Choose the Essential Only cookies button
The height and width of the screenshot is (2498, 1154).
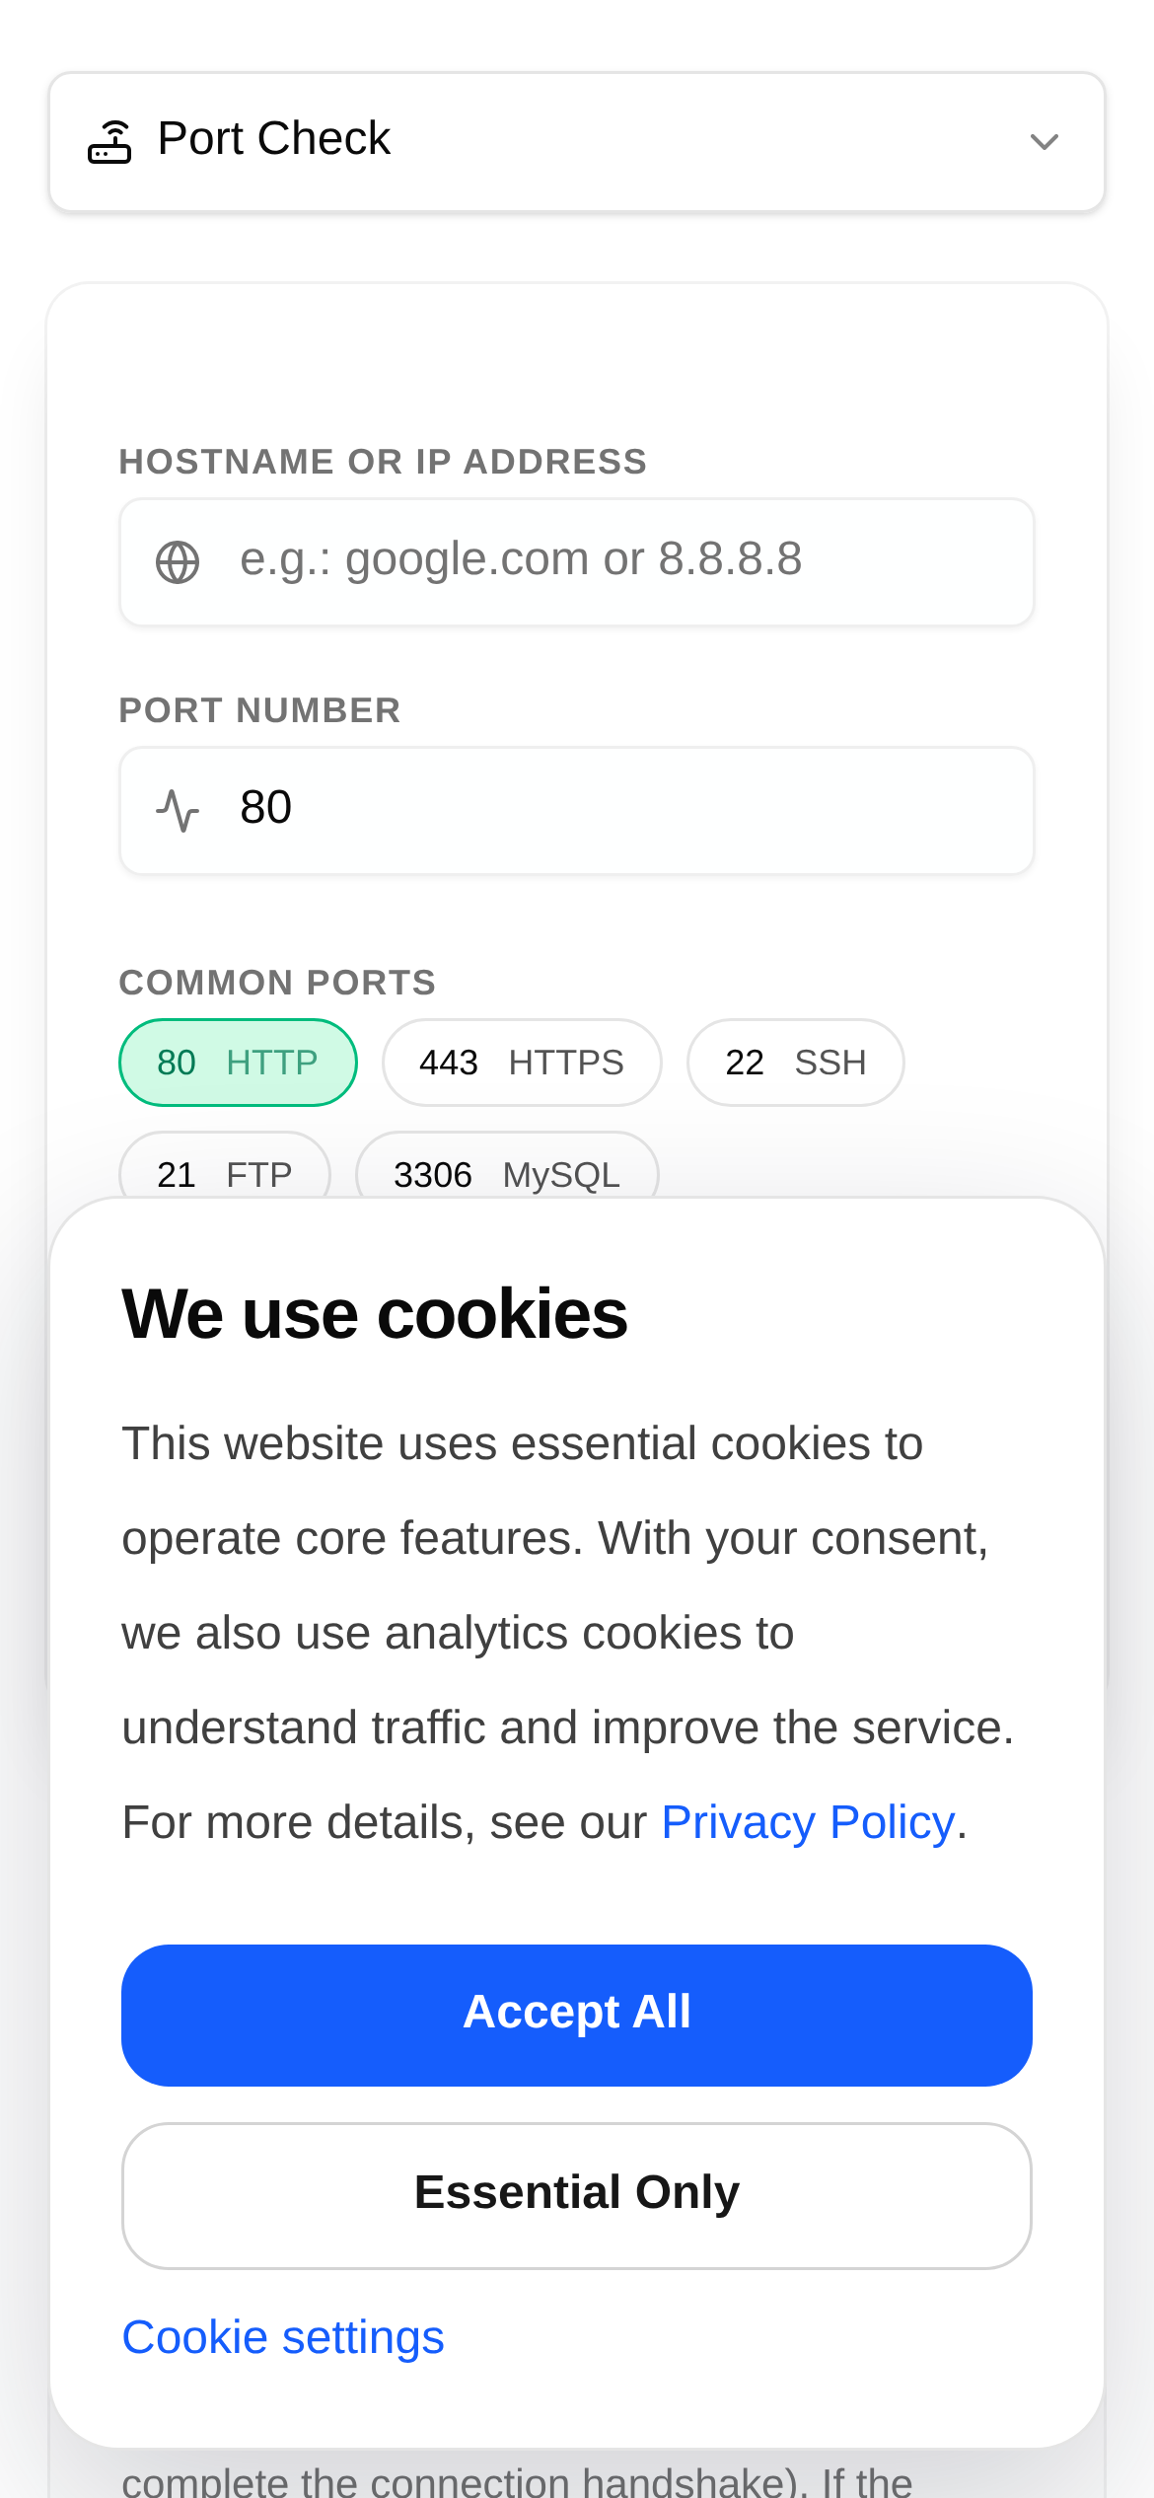coord(576,2194)
